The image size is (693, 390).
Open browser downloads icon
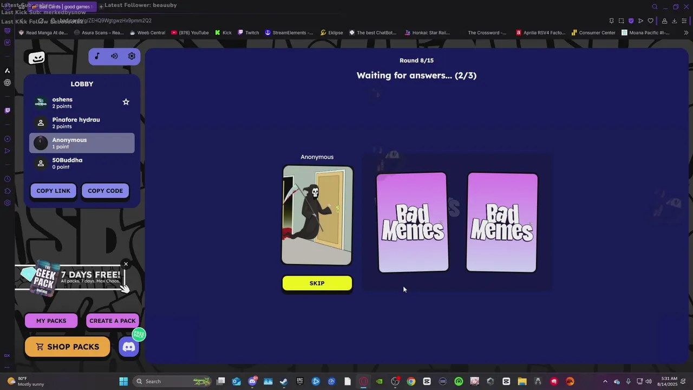[x=675, y=21]
